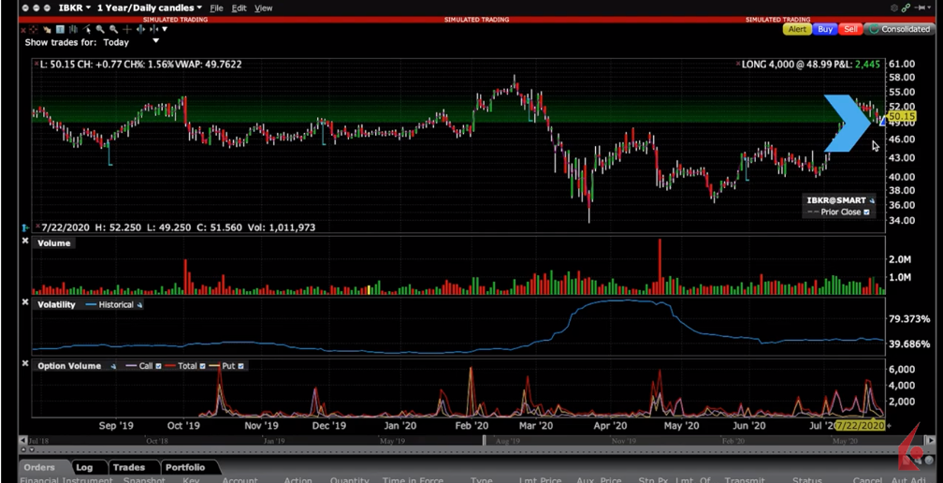Toggle the Call series checkbox
This screenshot has width=943, height=483.
coord(158,366)
